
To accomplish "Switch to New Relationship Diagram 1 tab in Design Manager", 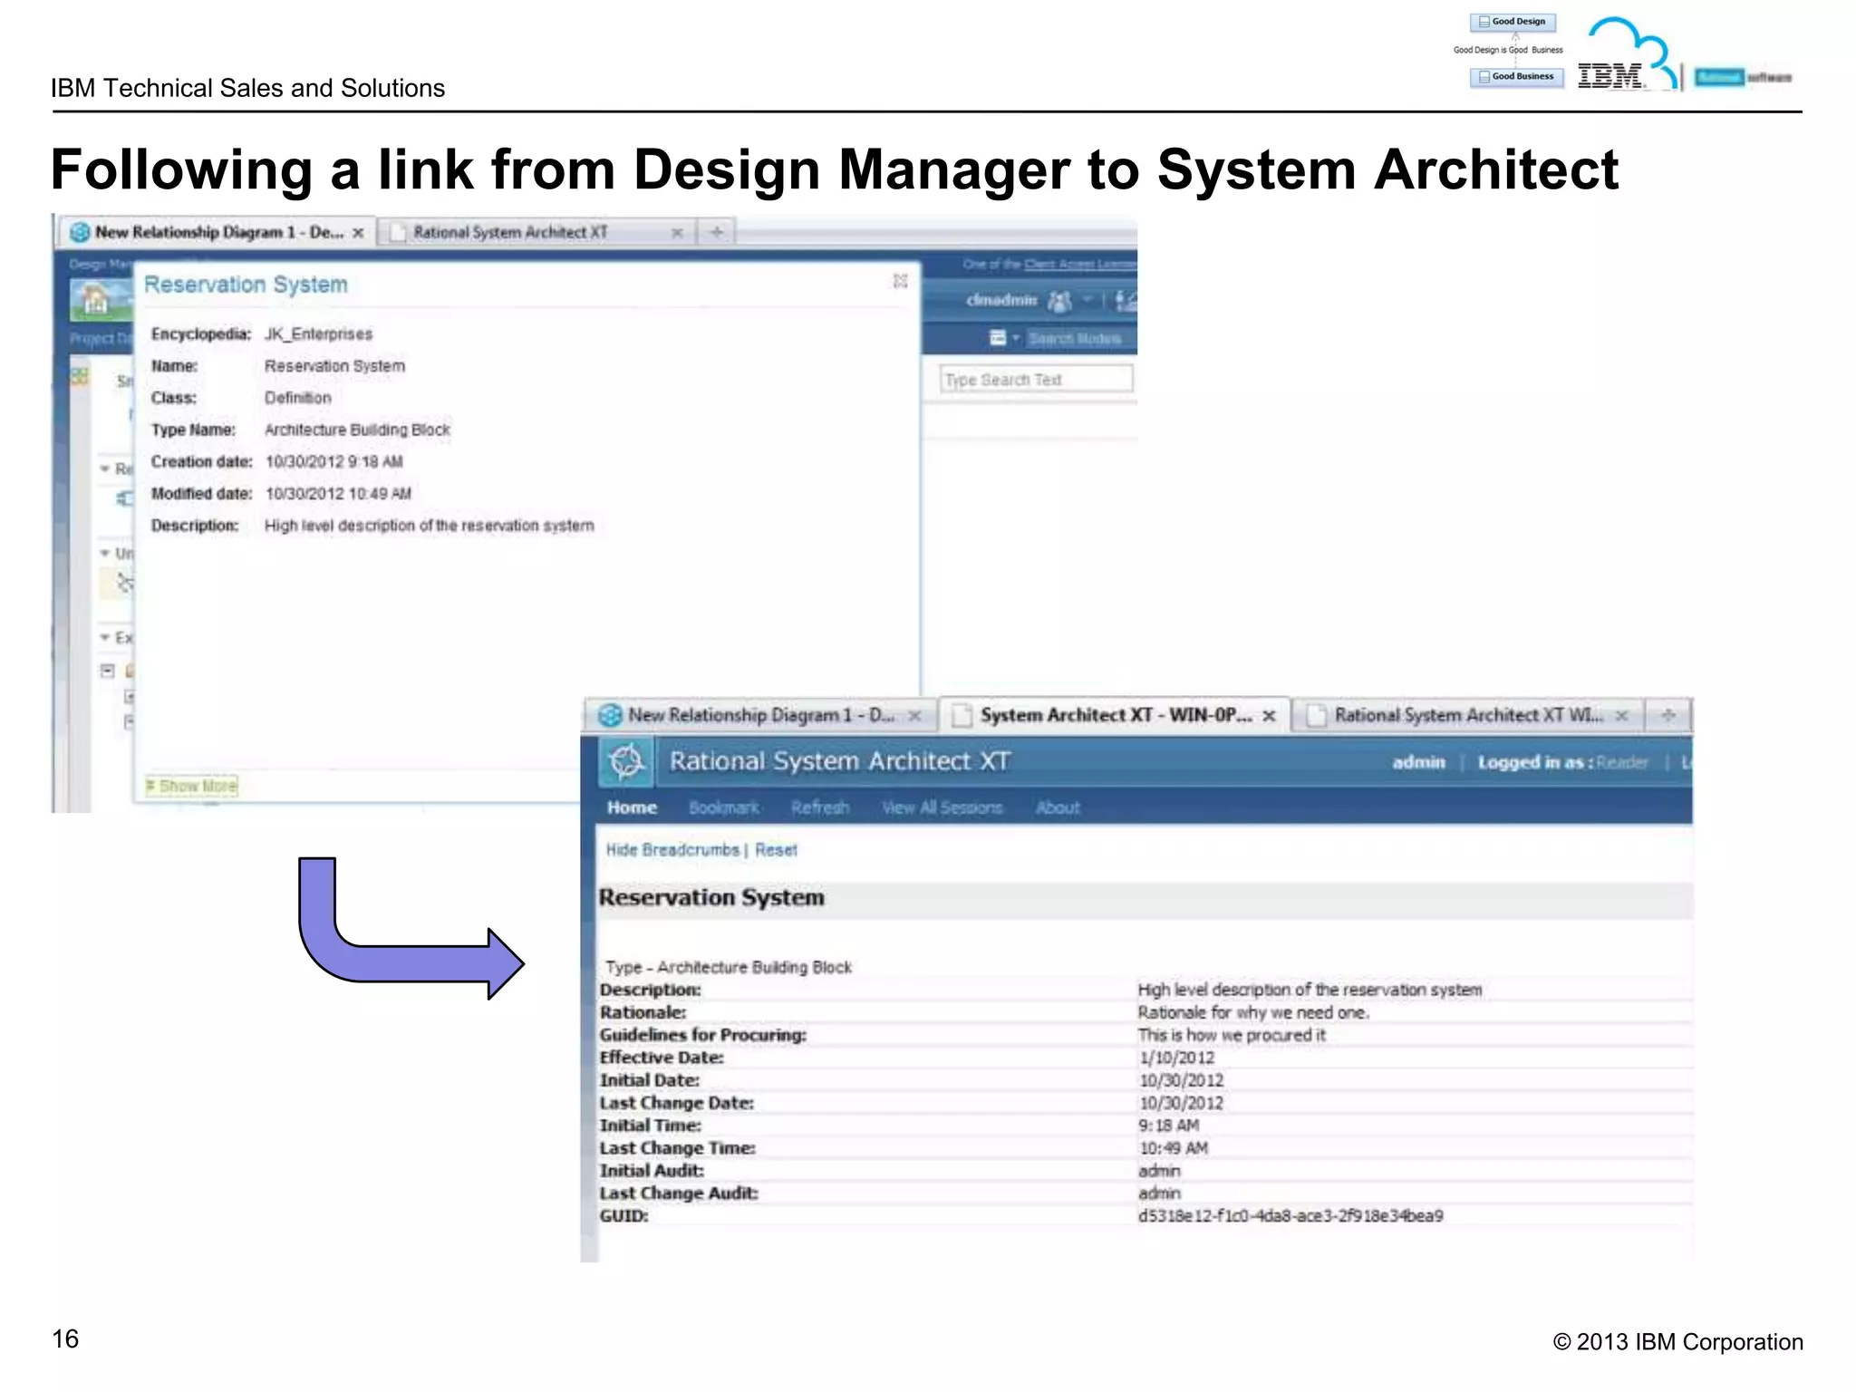I will pos(217,233).
